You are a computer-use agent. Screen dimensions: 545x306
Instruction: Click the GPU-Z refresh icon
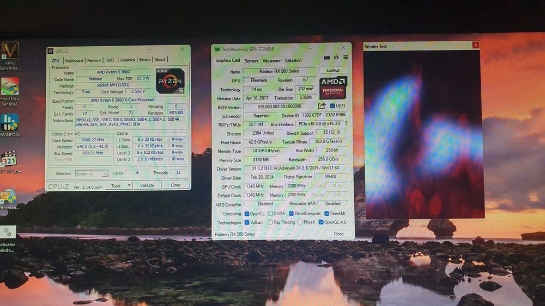336,58
